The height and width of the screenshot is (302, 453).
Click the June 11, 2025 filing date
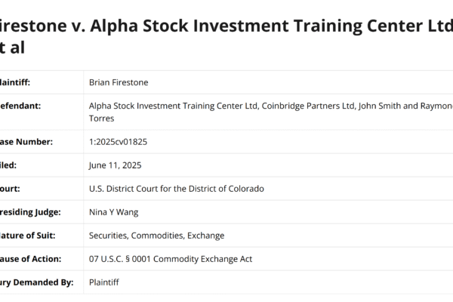[x=115, y=165]
